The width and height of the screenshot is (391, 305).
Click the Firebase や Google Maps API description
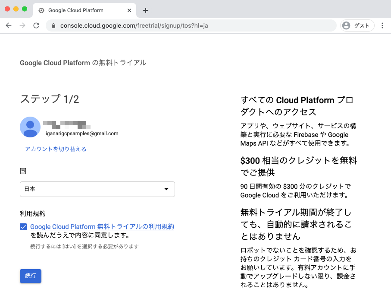[x=298, y=135]
